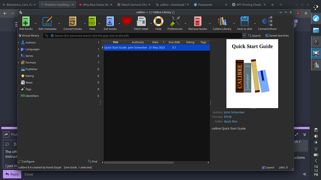The height and width of the screenshot is (180, 321).
Task: Click Save to disk icon
Action: click(x=244, y=21)
